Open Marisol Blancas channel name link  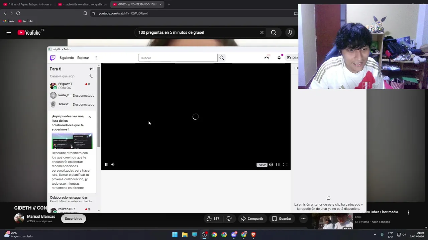click(41, 216)
